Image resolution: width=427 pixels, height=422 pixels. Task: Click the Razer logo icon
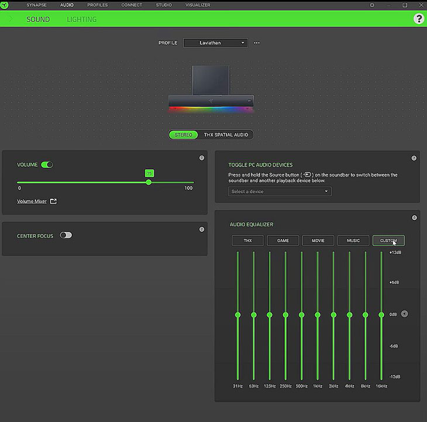coord(4,5)
